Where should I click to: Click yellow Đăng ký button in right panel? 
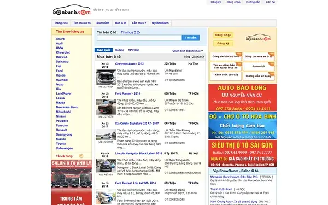223,43
